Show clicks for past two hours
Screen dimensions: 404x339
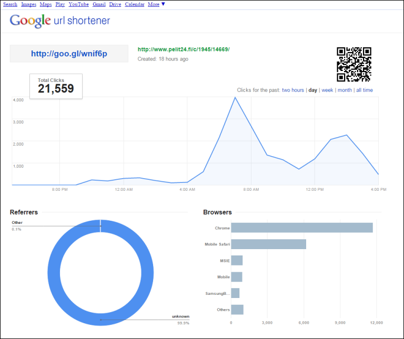[x=293, y=90]
